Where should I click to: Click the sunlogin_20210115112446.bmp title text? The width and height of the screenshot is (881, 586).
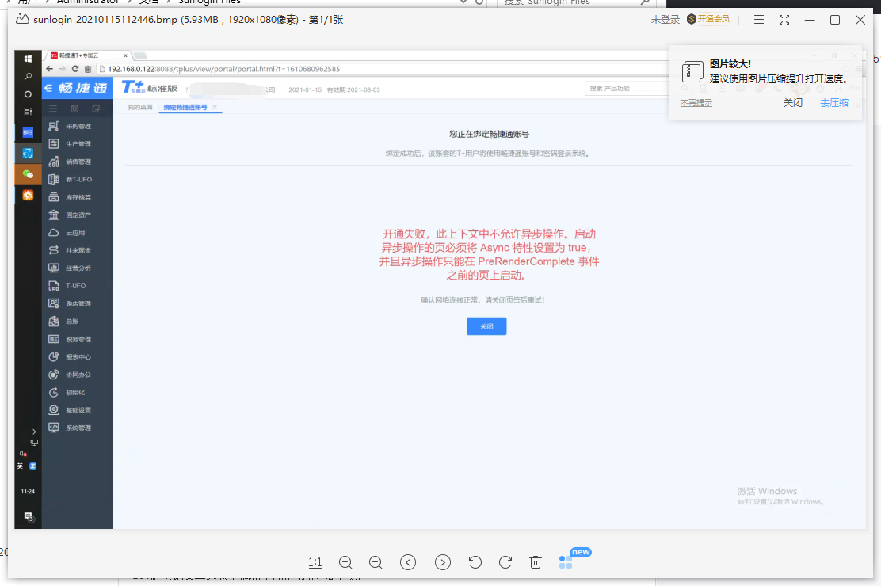pyautogui.click(x=105, y=20)
